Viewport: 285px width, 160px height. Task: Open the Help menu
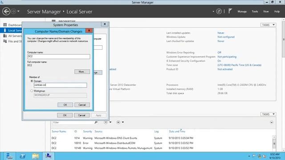[x=277, y=12]
